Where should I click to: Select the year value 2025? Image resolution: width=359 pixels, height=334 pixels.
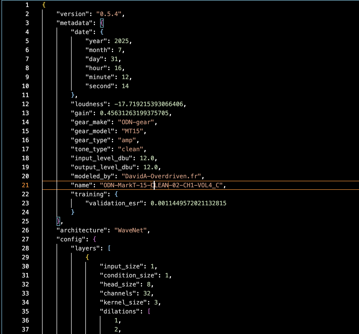122,41
